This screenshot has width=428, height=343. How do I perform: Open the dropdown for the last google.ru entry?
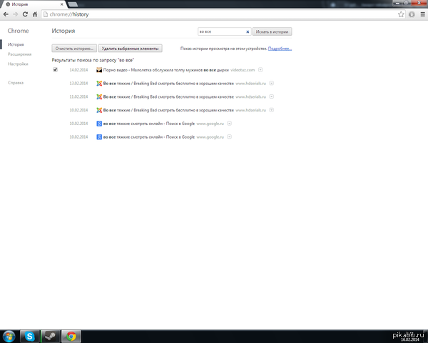tap(229, 136)
